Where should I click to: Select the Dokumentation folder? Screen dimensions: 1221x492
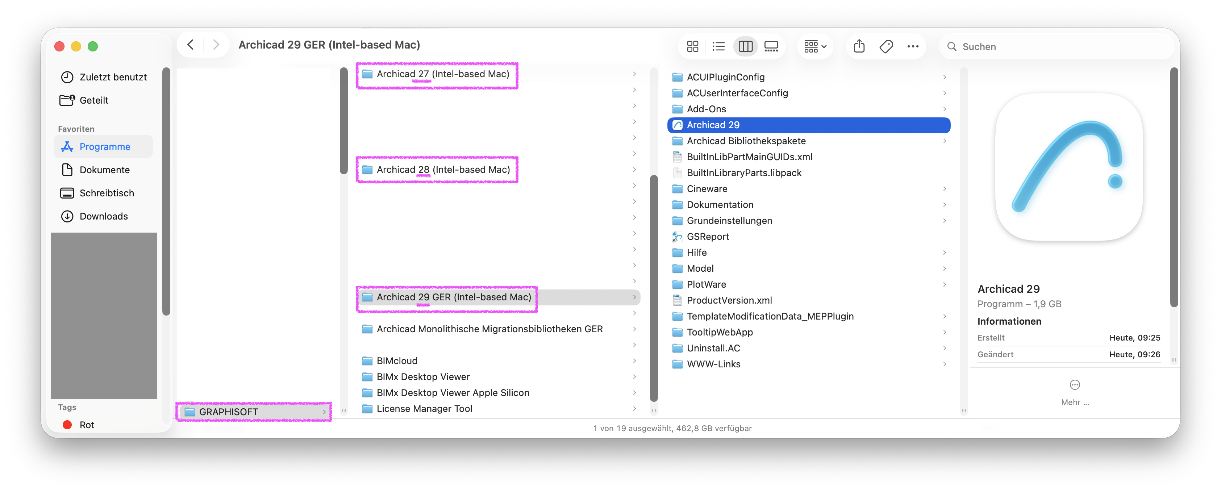[809, 205]
